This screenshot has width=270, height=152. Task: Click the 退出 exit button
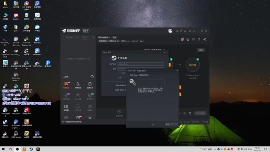point(201,50)
